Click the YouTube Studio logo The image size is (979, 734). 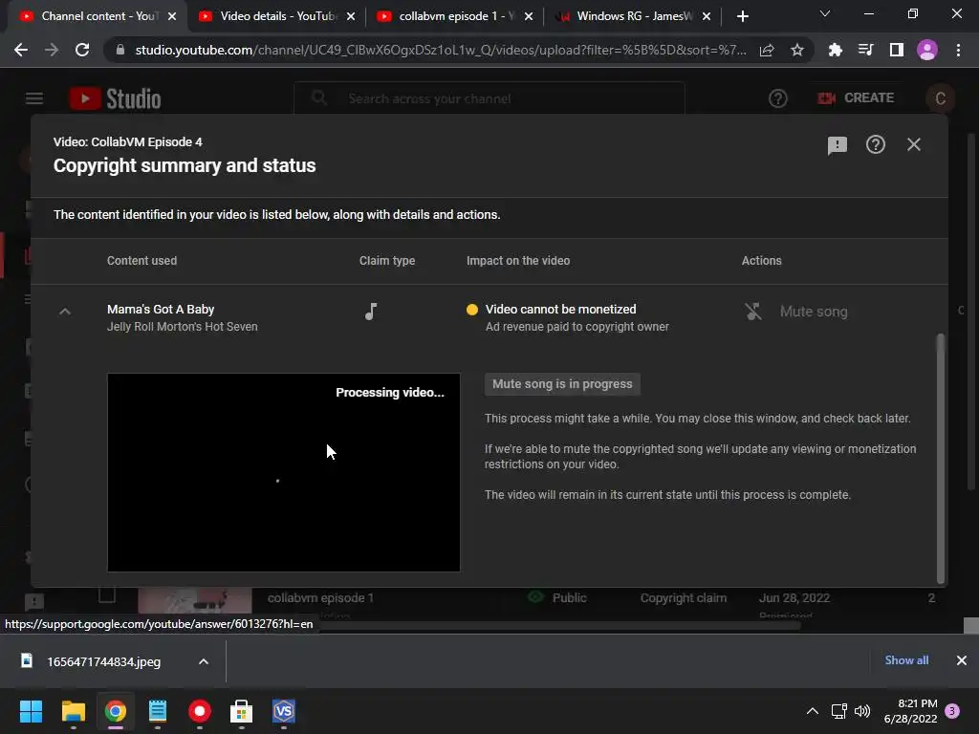coord(116,98)
